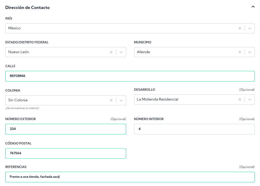The height and width of the screenshot is (186, 260).
Task: Select the Código Postal input field
Action: tap(65, 153)
